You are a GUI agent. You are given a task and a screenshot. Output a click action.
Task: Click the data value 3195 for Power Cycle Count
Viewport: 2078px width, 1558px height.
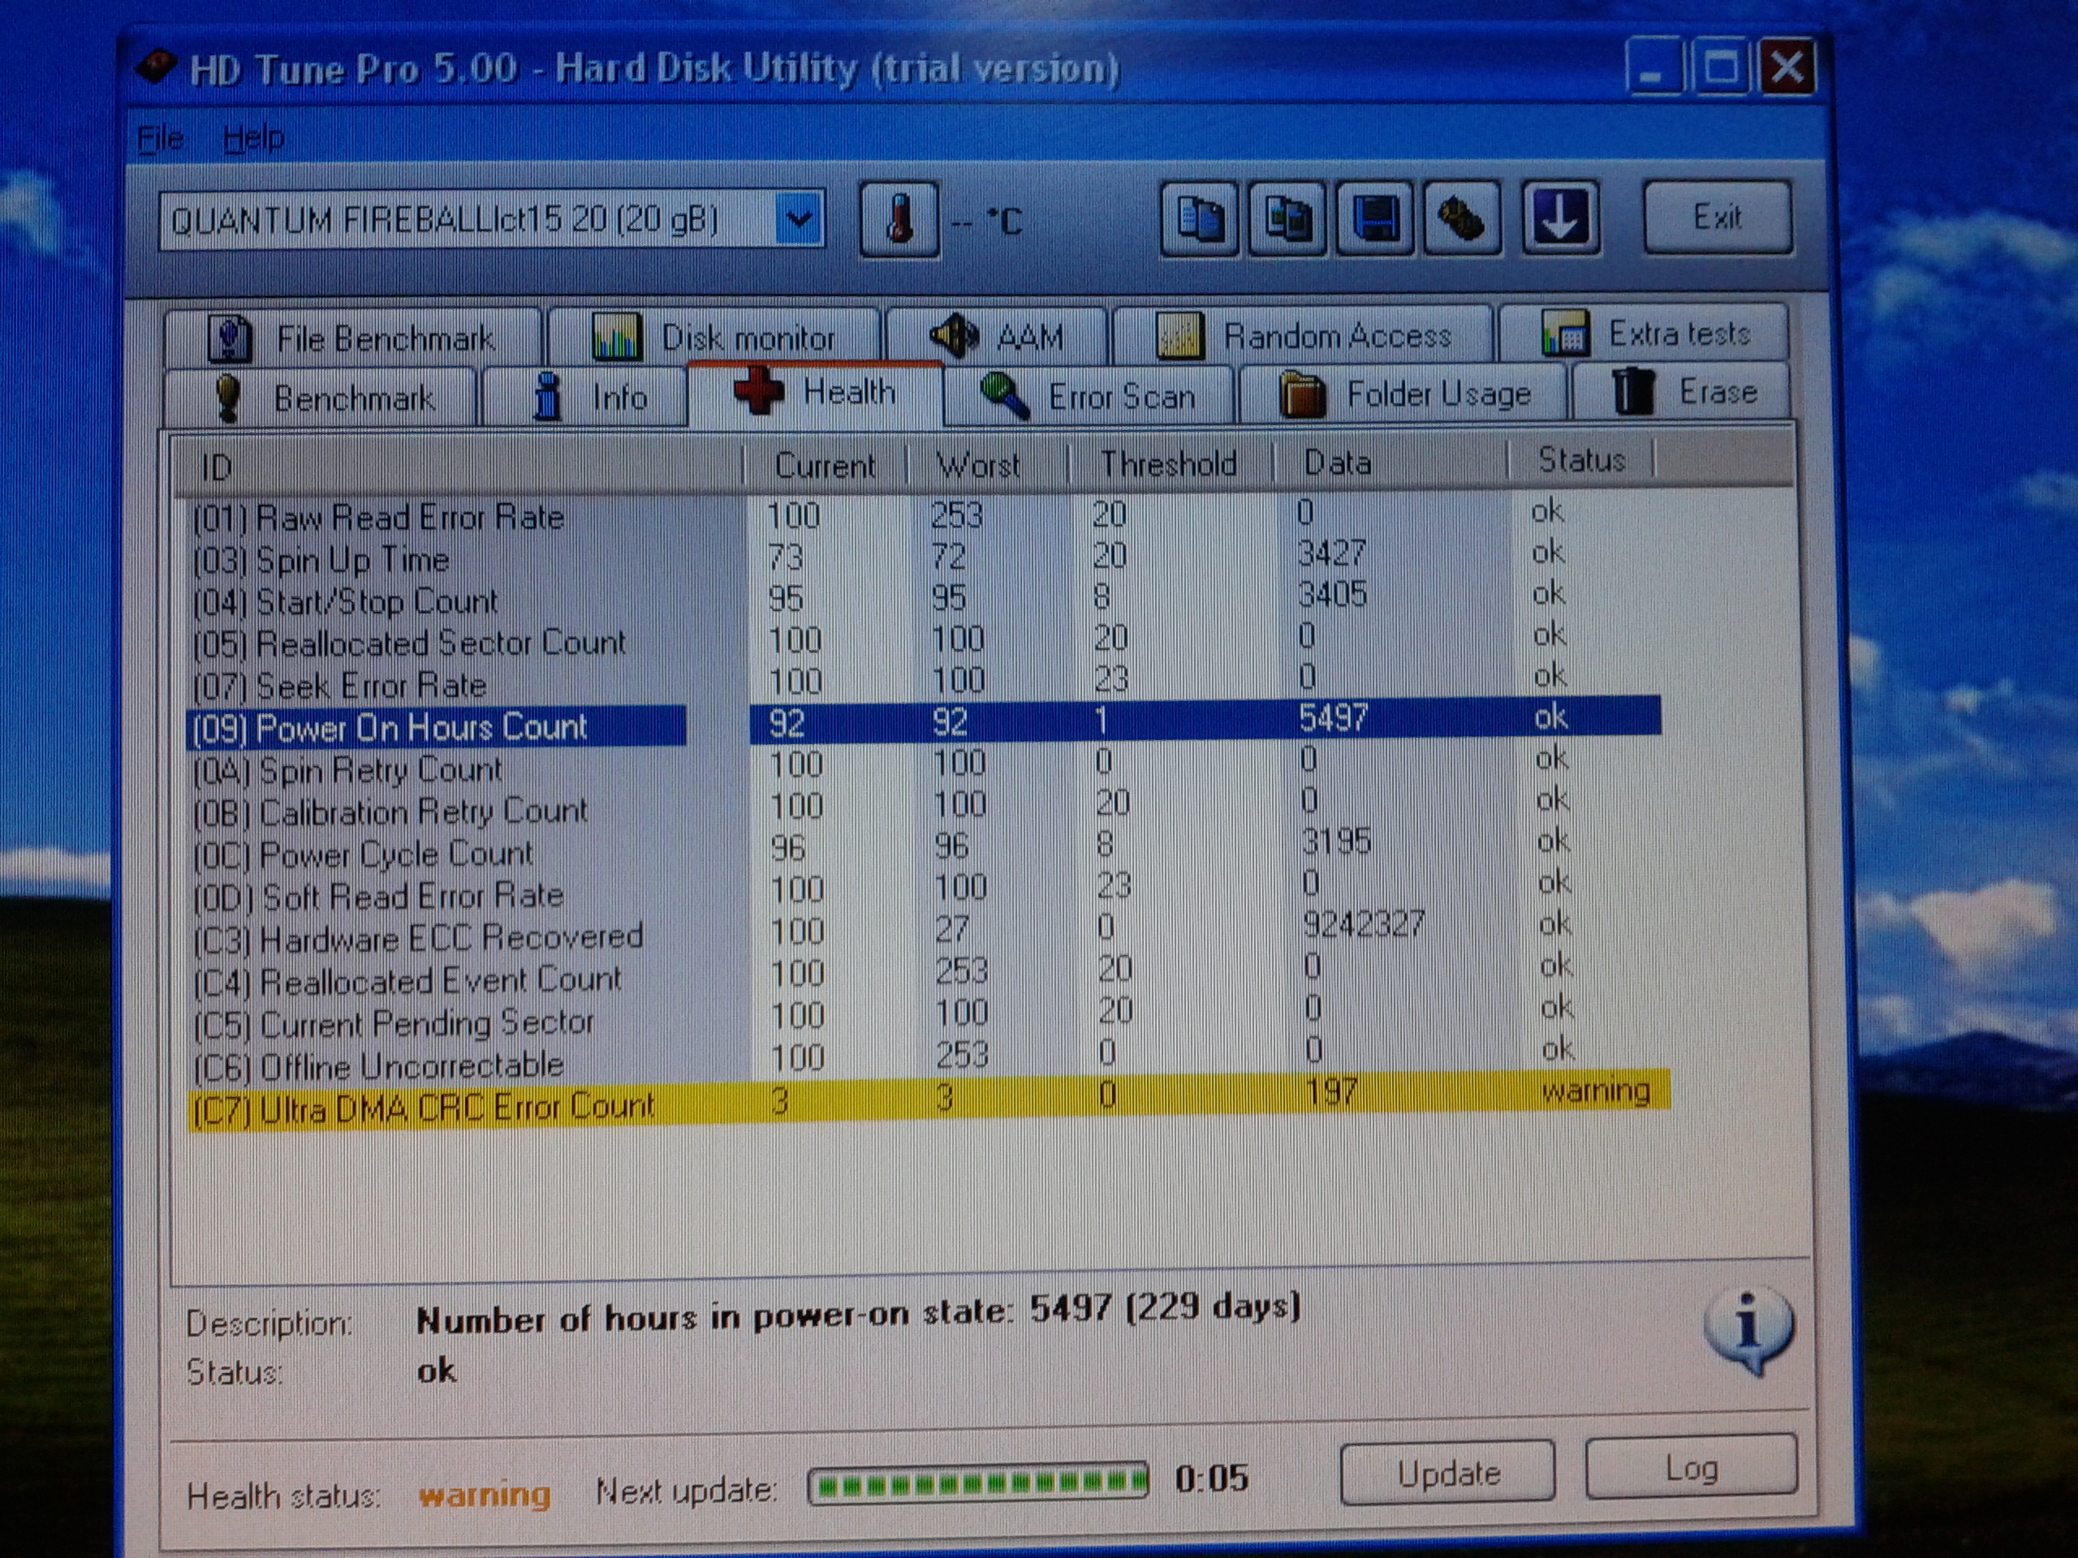1336,841
